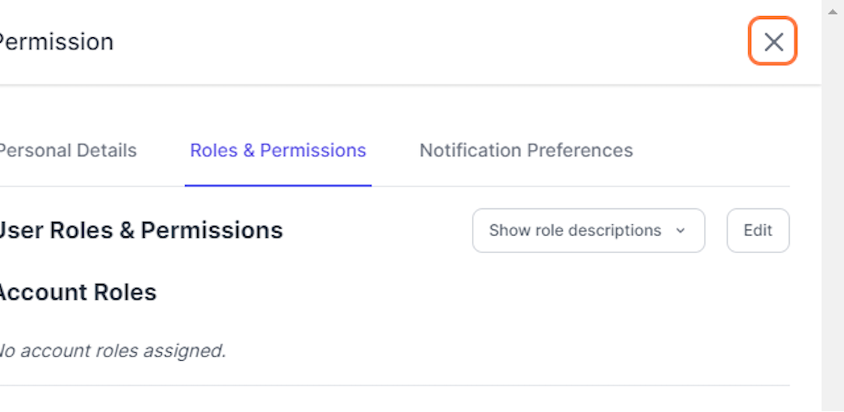This screenshot has width=844, height=412.
Task: Click the blue underline beneath Roles & Permissions
Action: (278, 186)
